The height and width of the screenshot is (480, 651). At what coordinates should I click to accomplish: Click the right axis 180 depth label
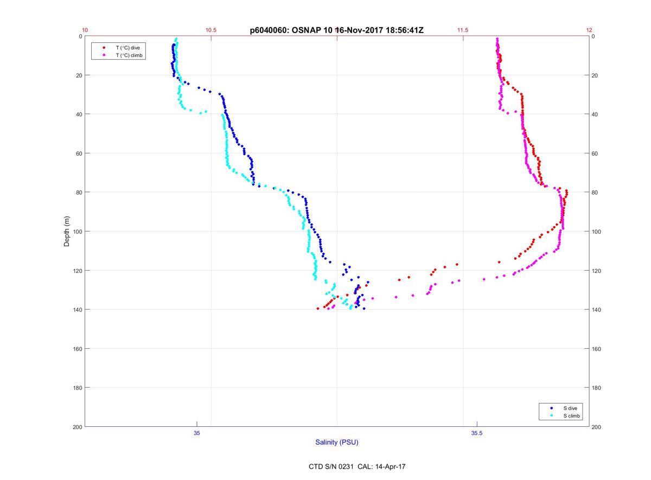(597, 388)
